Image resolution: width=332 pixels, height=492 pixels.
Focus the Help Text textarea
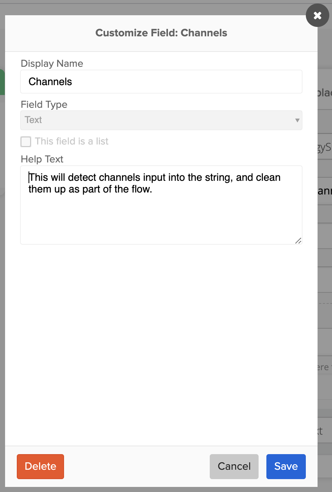[x=161, y=211]
